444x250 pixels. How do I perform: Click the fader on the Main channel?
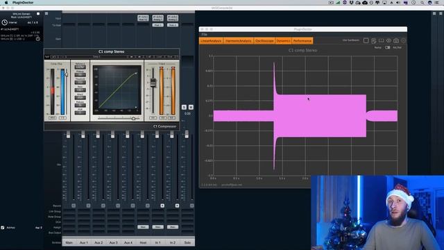68,135
